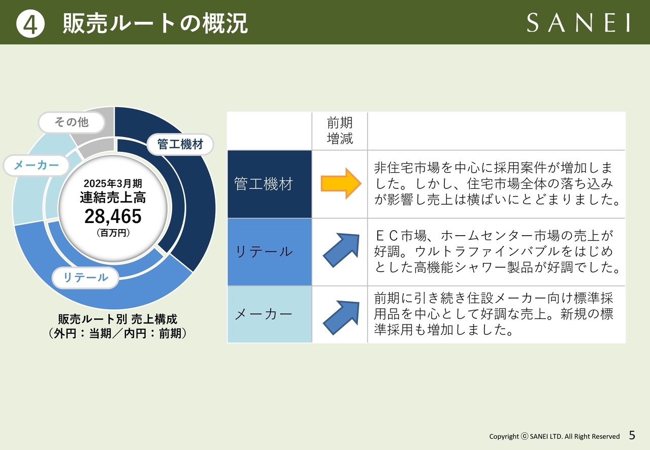Image resolution: width=650 pixels, height=450 pixels.
Task: Click the 管工機材 chart label bubble
Action: [180, 144]
